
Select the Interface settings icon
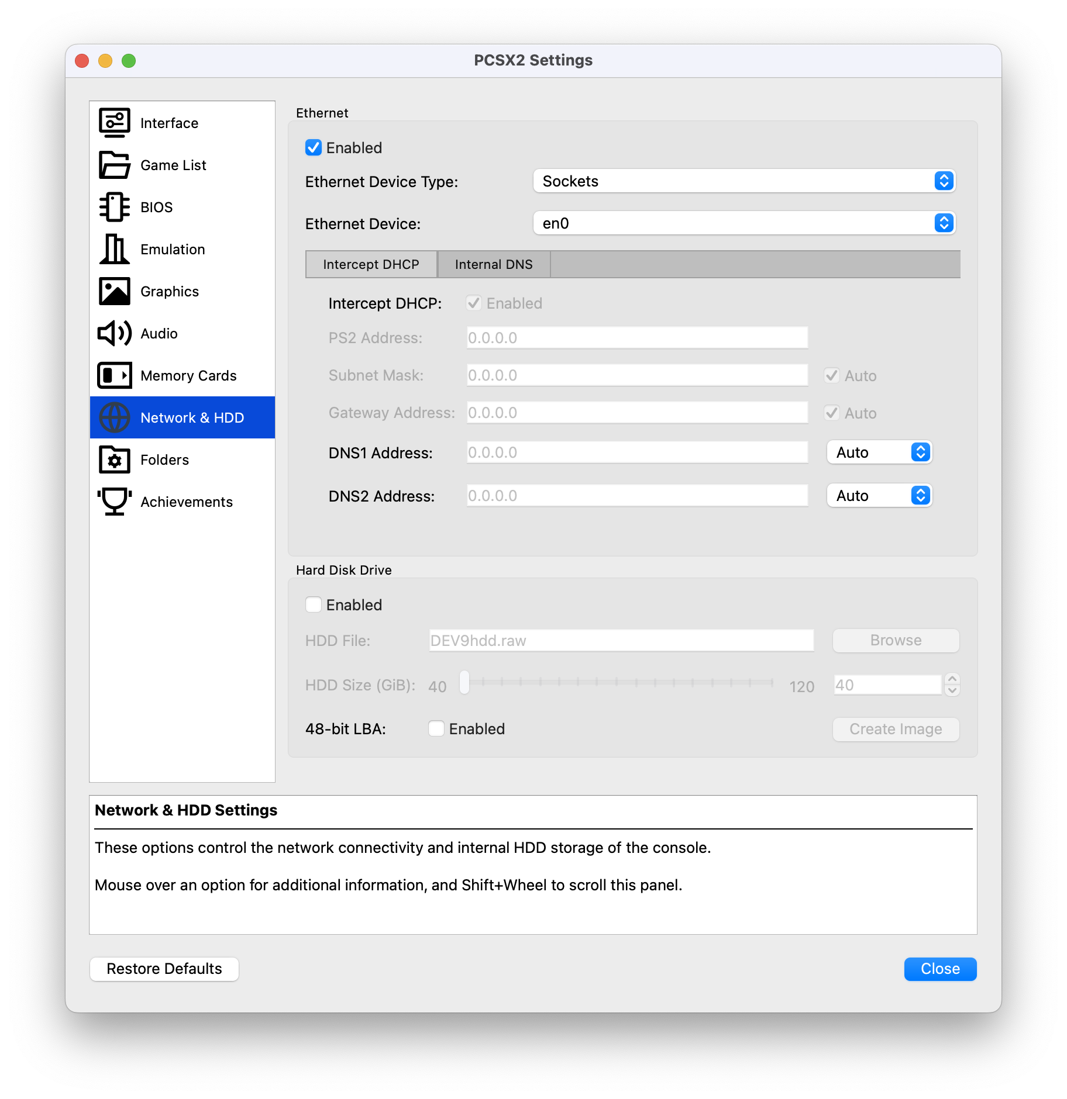115,122
